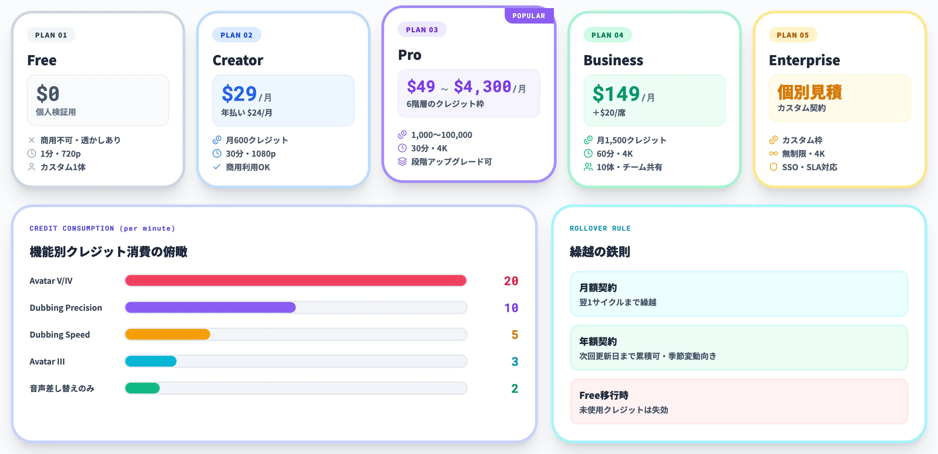Screen dimensions: 938x454
Task: Click the person icon beside カスタム1体
Action: click(32, 167)
